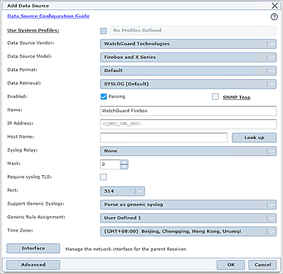Click the SNMP Trap label link

[237, 97]
